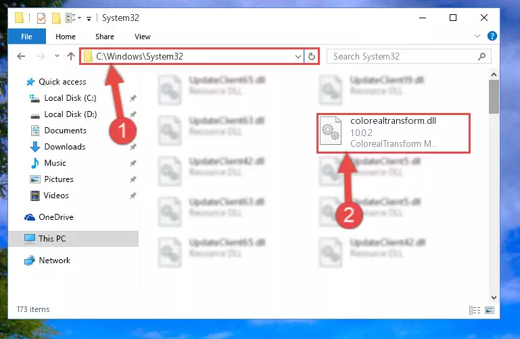
Task: Click the Search System32 box
Action: 408,56
